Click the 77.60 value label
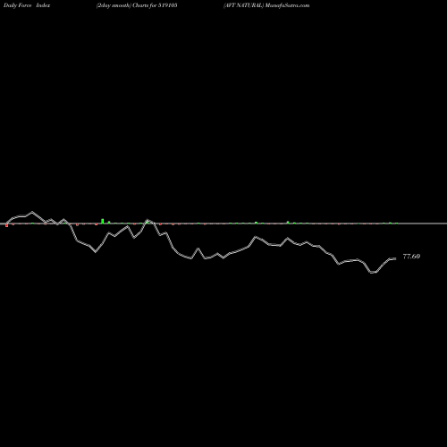 [411, 257]
